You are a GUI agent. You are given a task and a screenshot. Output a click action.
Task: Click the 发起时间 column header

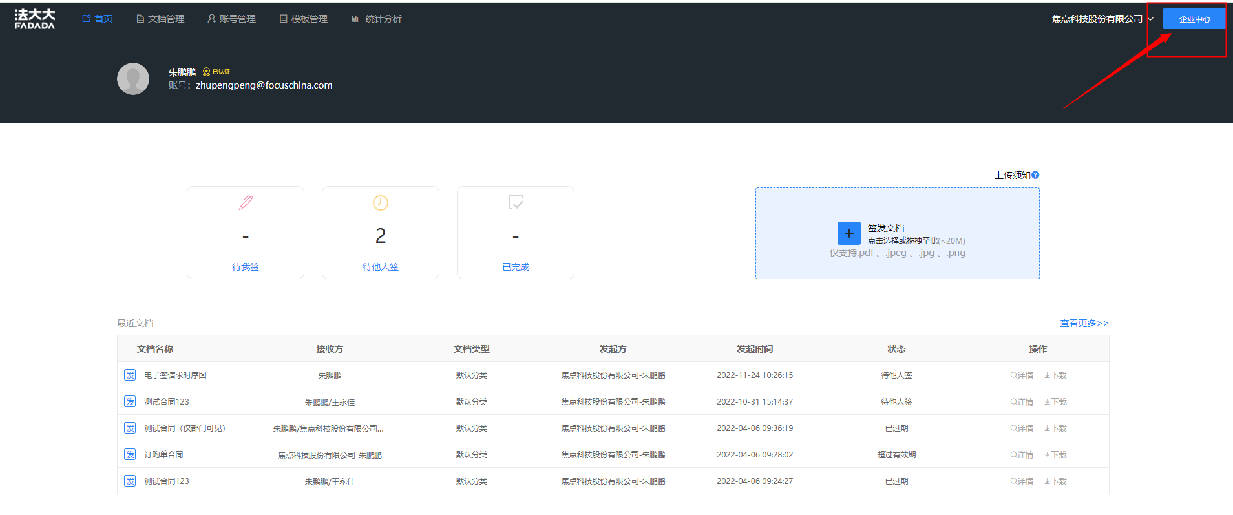[755, 349]
